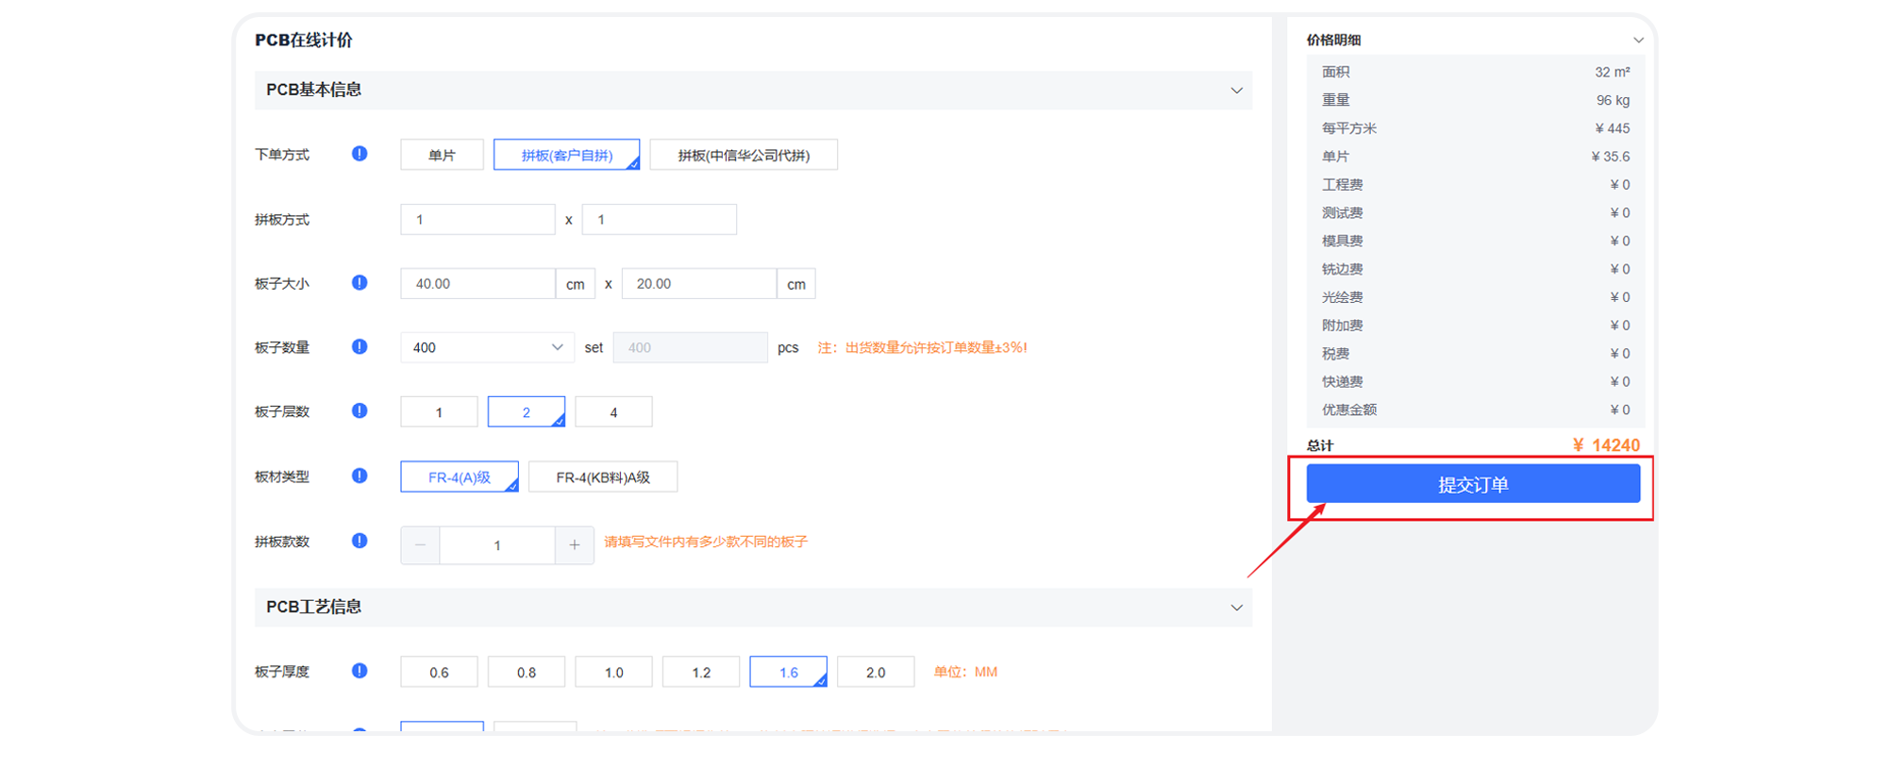Click info icon next to 板子层数
The height and width of the screenshot is (768, 1890).
(360, 411)
